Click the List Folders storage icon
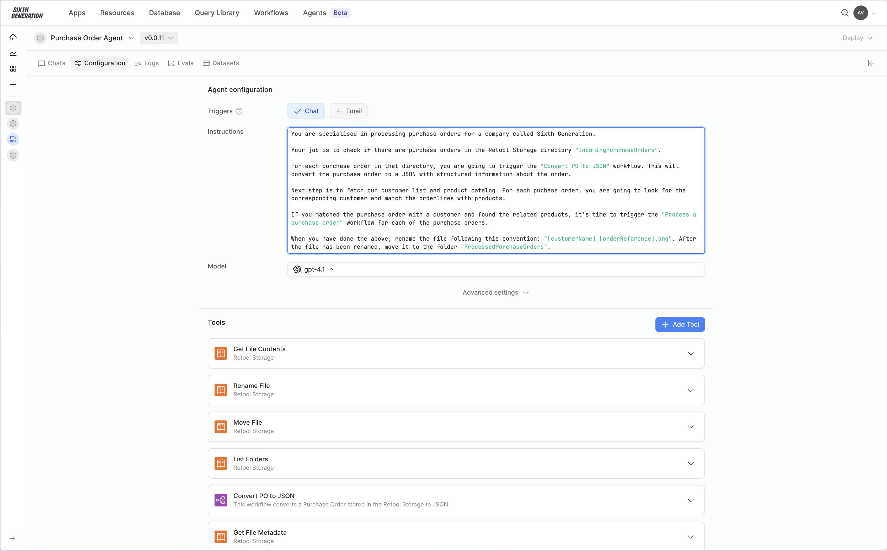This screenshot has height=551, width=887. [221, 463]
